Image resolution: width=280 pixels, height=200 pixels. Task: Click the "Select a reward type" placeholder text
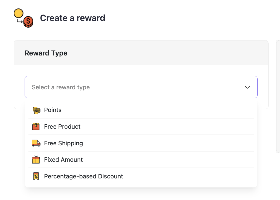(x=61, y=87)
